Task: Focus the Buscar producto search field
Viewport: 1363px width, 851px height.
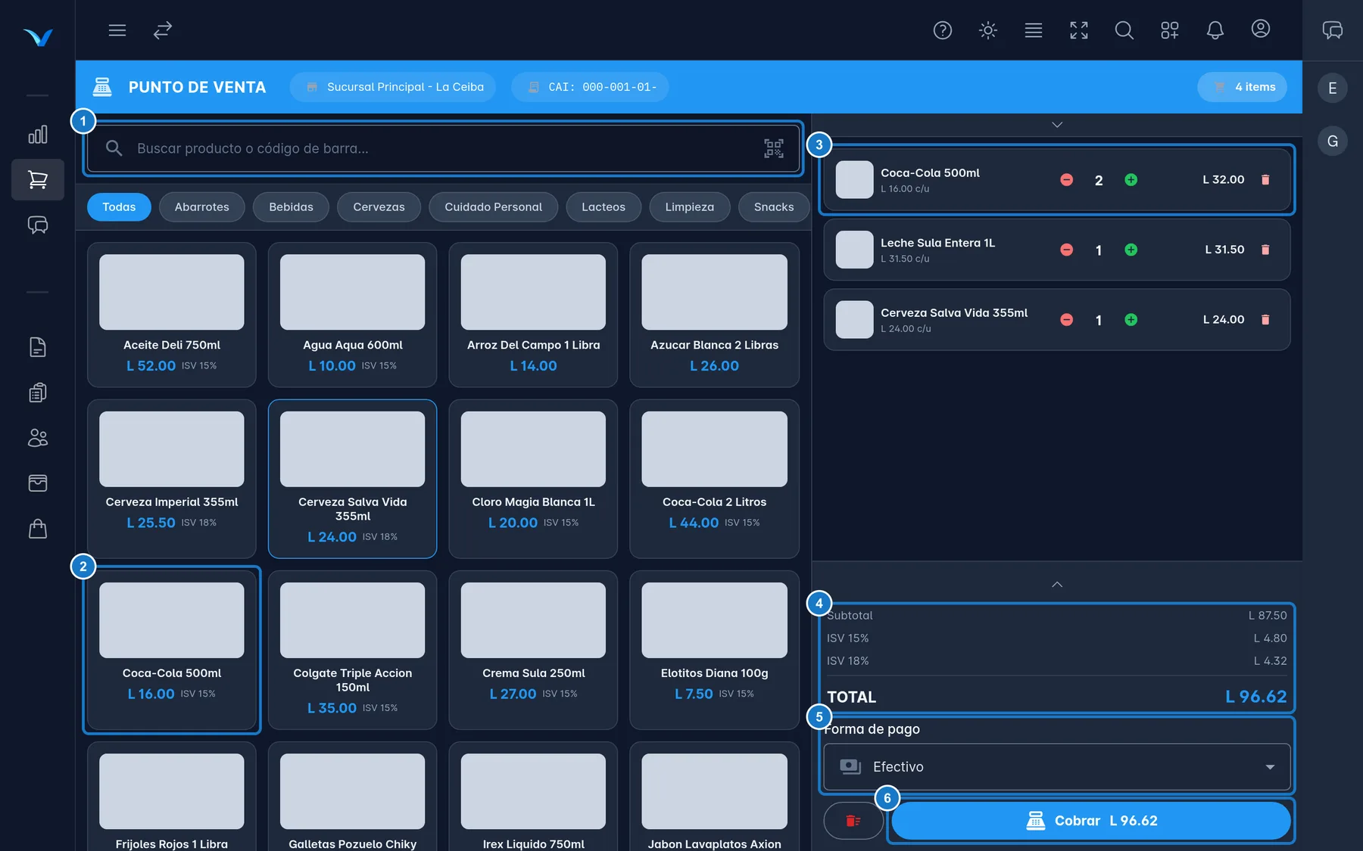Action: [443, 148]
